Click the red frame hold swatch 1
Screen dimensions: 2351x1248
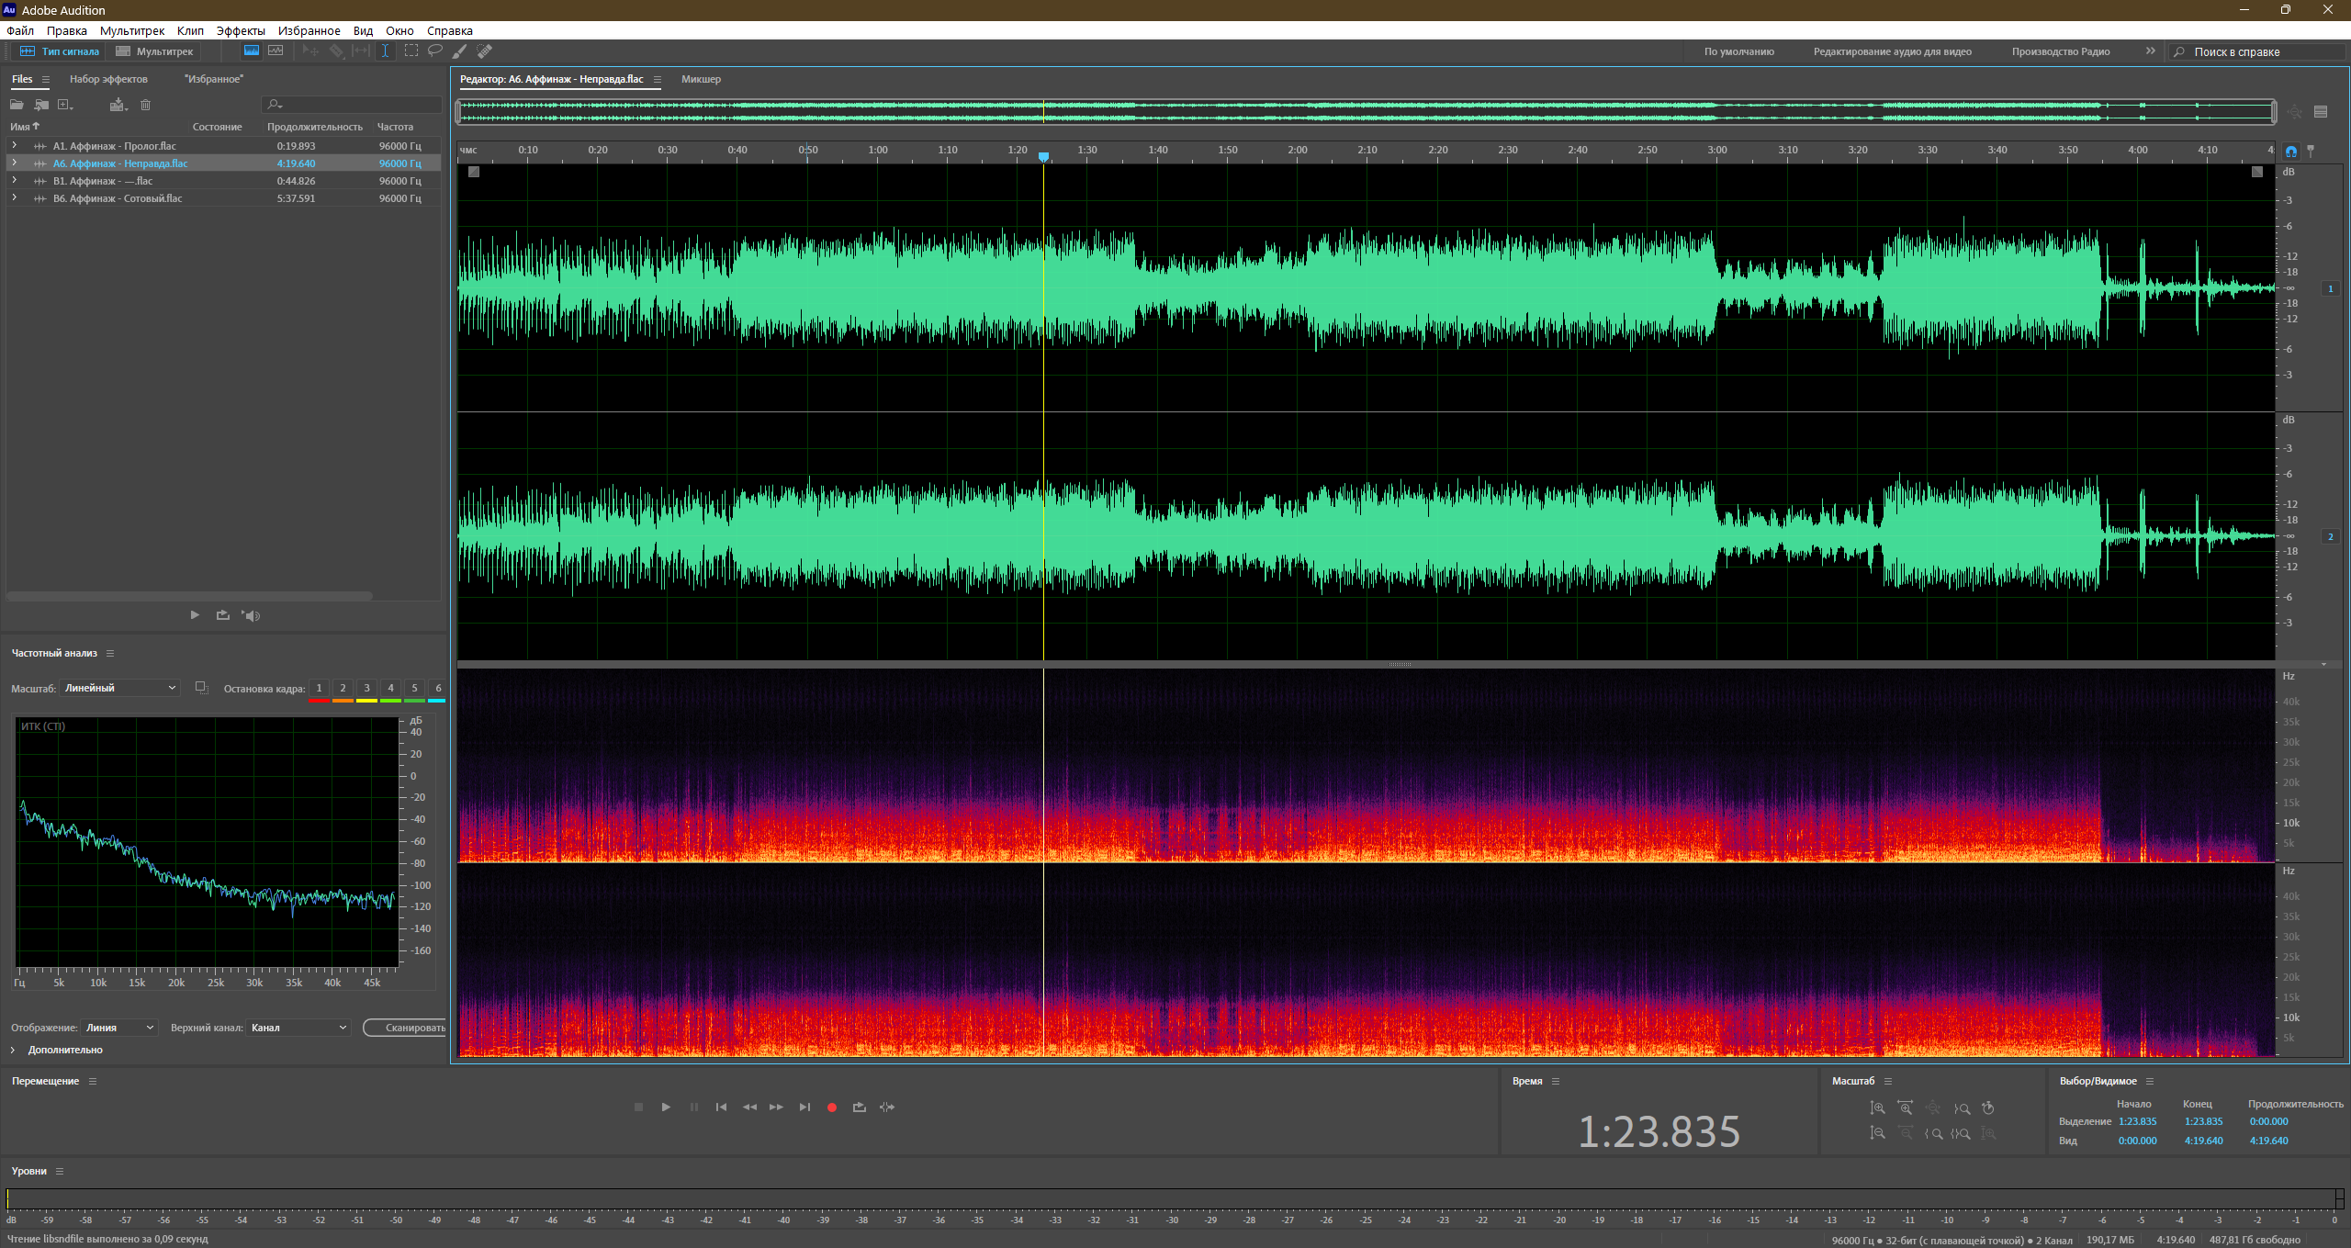(x=319, y=691)
